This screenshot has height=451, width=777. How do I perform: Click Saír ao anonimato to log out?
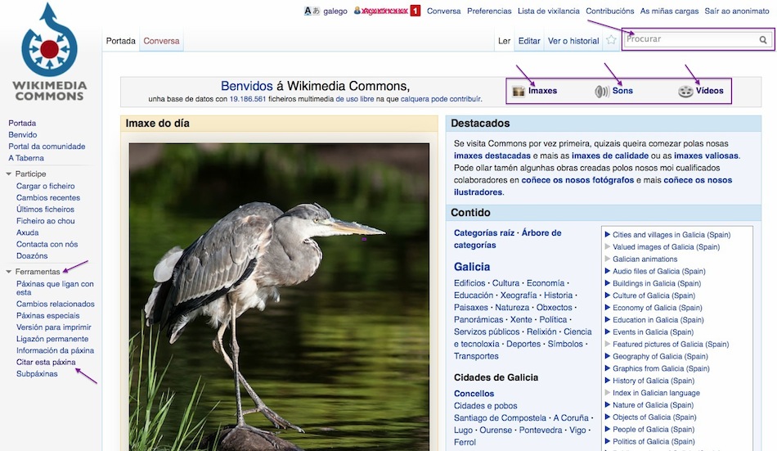(x=737, y=11)
